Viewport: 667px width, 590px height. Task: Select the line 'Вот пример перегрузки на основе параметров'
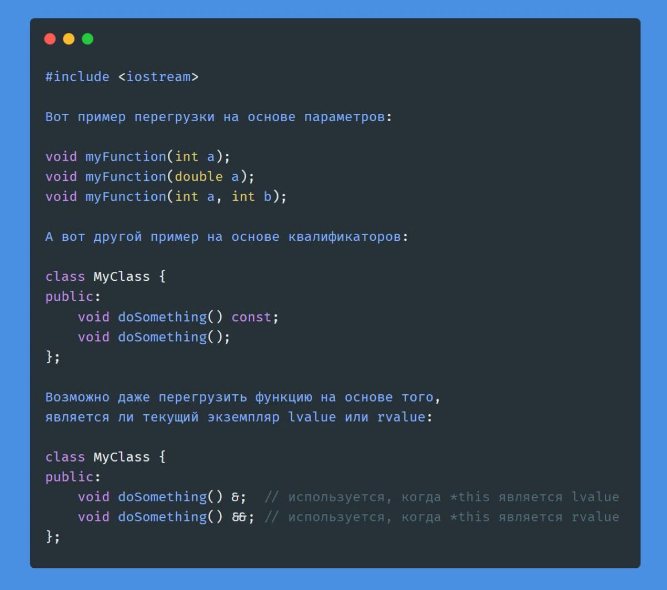[218, 117]
